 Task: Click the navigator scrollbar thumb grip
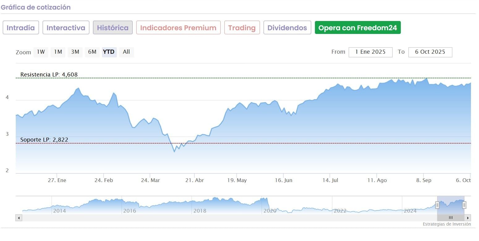[451, 218]
